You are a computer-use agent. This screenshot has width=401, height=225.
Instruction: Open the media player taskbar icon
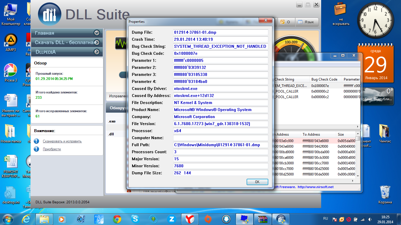tap(62, 219)
